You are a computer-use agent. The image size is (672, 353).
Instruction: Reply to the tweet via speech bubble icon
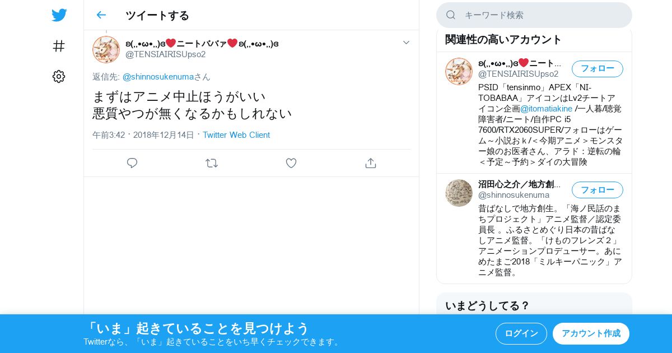[132, 163]
